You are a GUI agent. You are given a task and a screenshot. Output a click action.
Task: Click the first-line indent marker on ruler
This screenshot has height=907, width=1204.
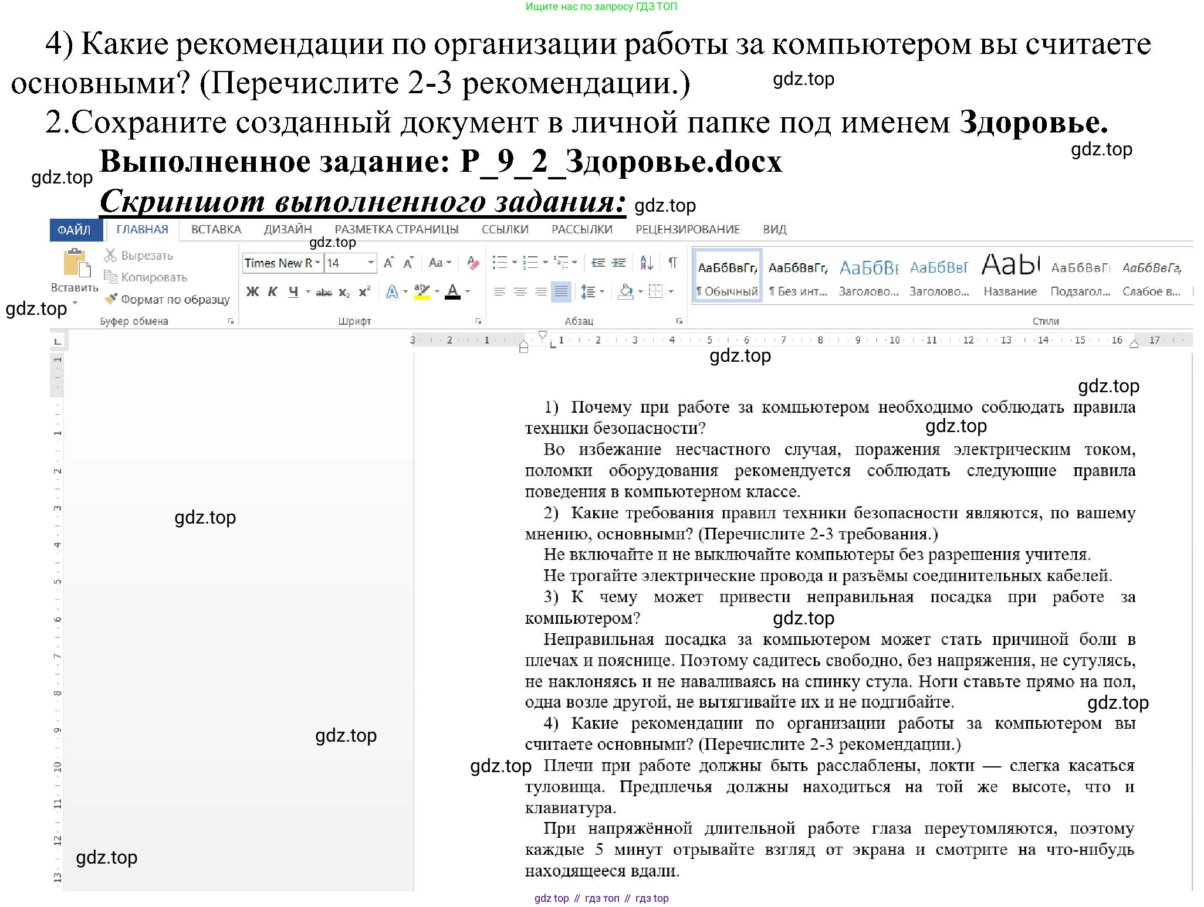(x=543, y=335)
